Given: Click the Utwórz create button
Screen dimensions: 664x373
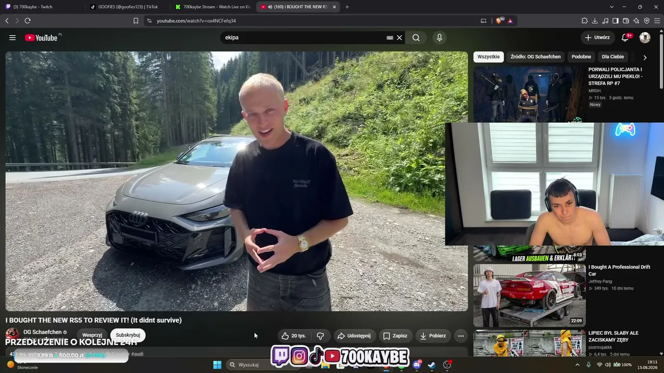Looking at the screenshot, I should point(598,37).
